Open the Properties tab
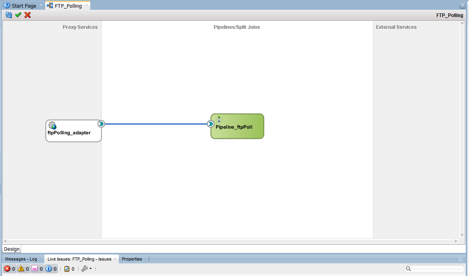Viewport: 469px width, 276px height. (132, 259)
